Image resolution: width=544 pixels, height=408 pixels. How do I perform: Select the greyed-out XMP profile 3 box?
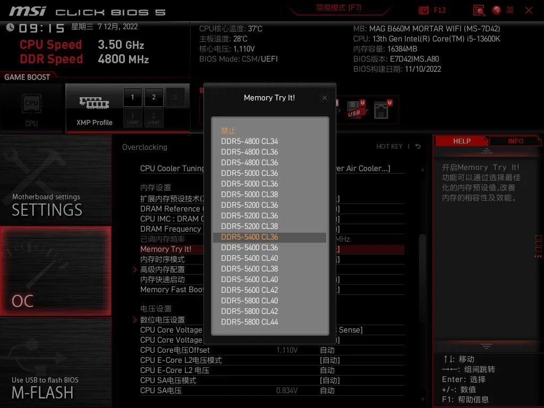click(x=175, y=97)
